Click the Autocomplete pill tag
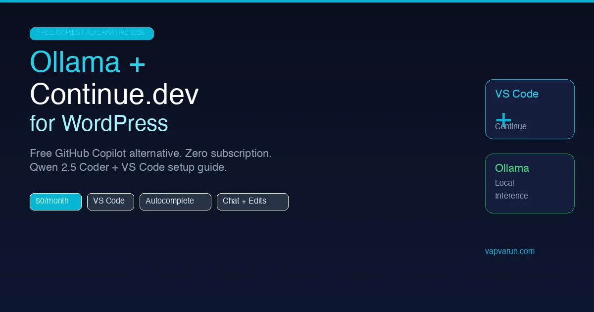594x312 pixels. 175,202
